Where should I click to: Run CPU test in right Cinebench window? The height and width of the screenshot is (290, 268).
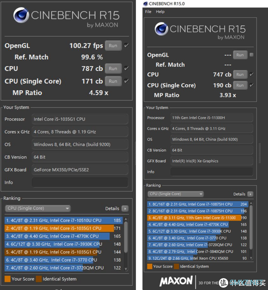[240, 74]
